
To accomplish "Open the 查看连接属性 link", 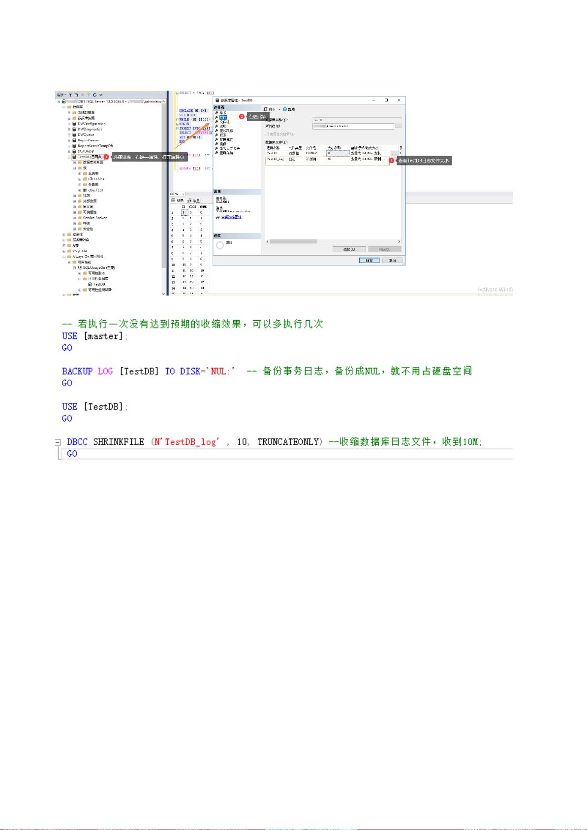I will [x=231, y=217].
